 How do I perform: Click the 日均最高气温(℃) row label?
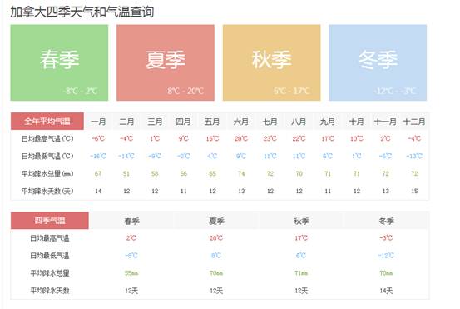coord(47,138)
